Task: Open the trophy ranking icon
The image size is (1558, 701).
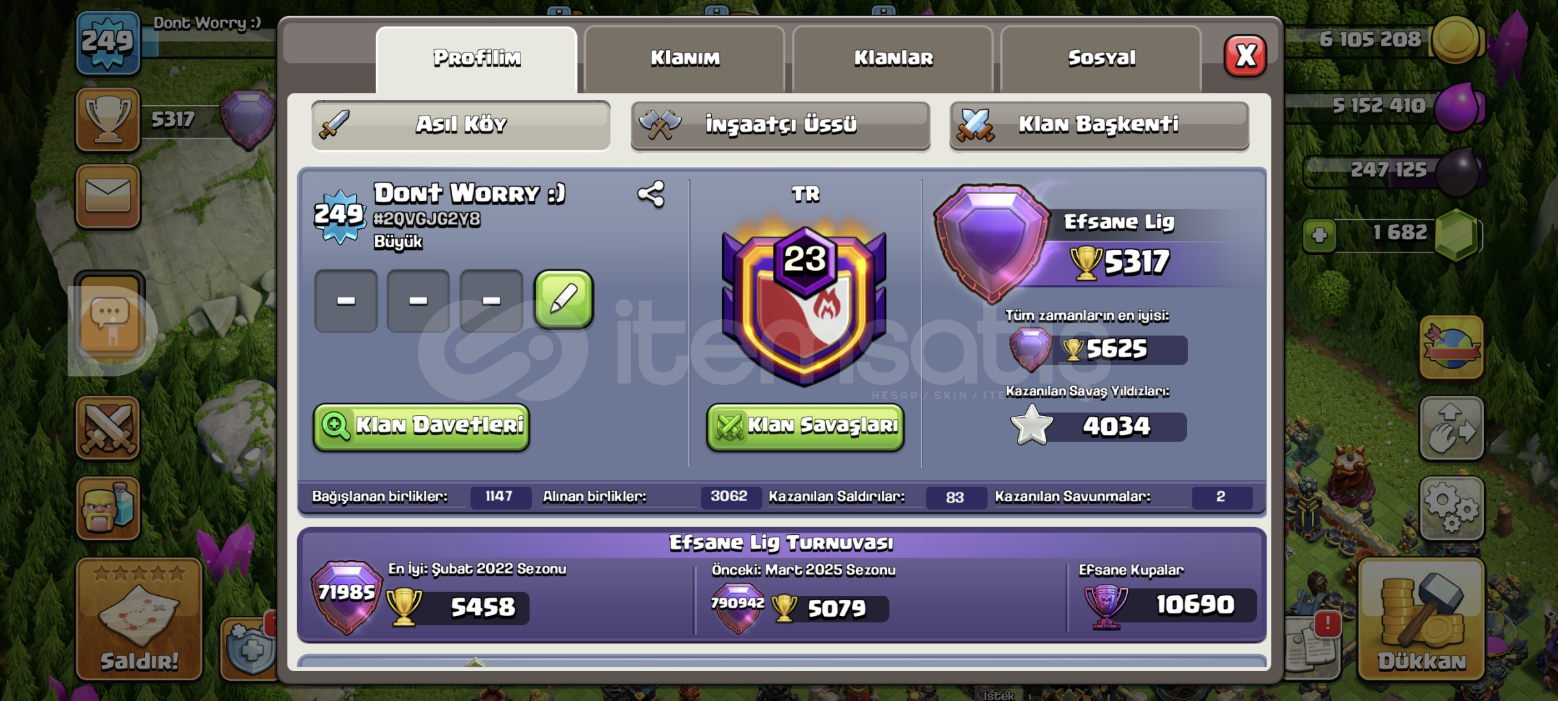Action: tap(108, 119)
